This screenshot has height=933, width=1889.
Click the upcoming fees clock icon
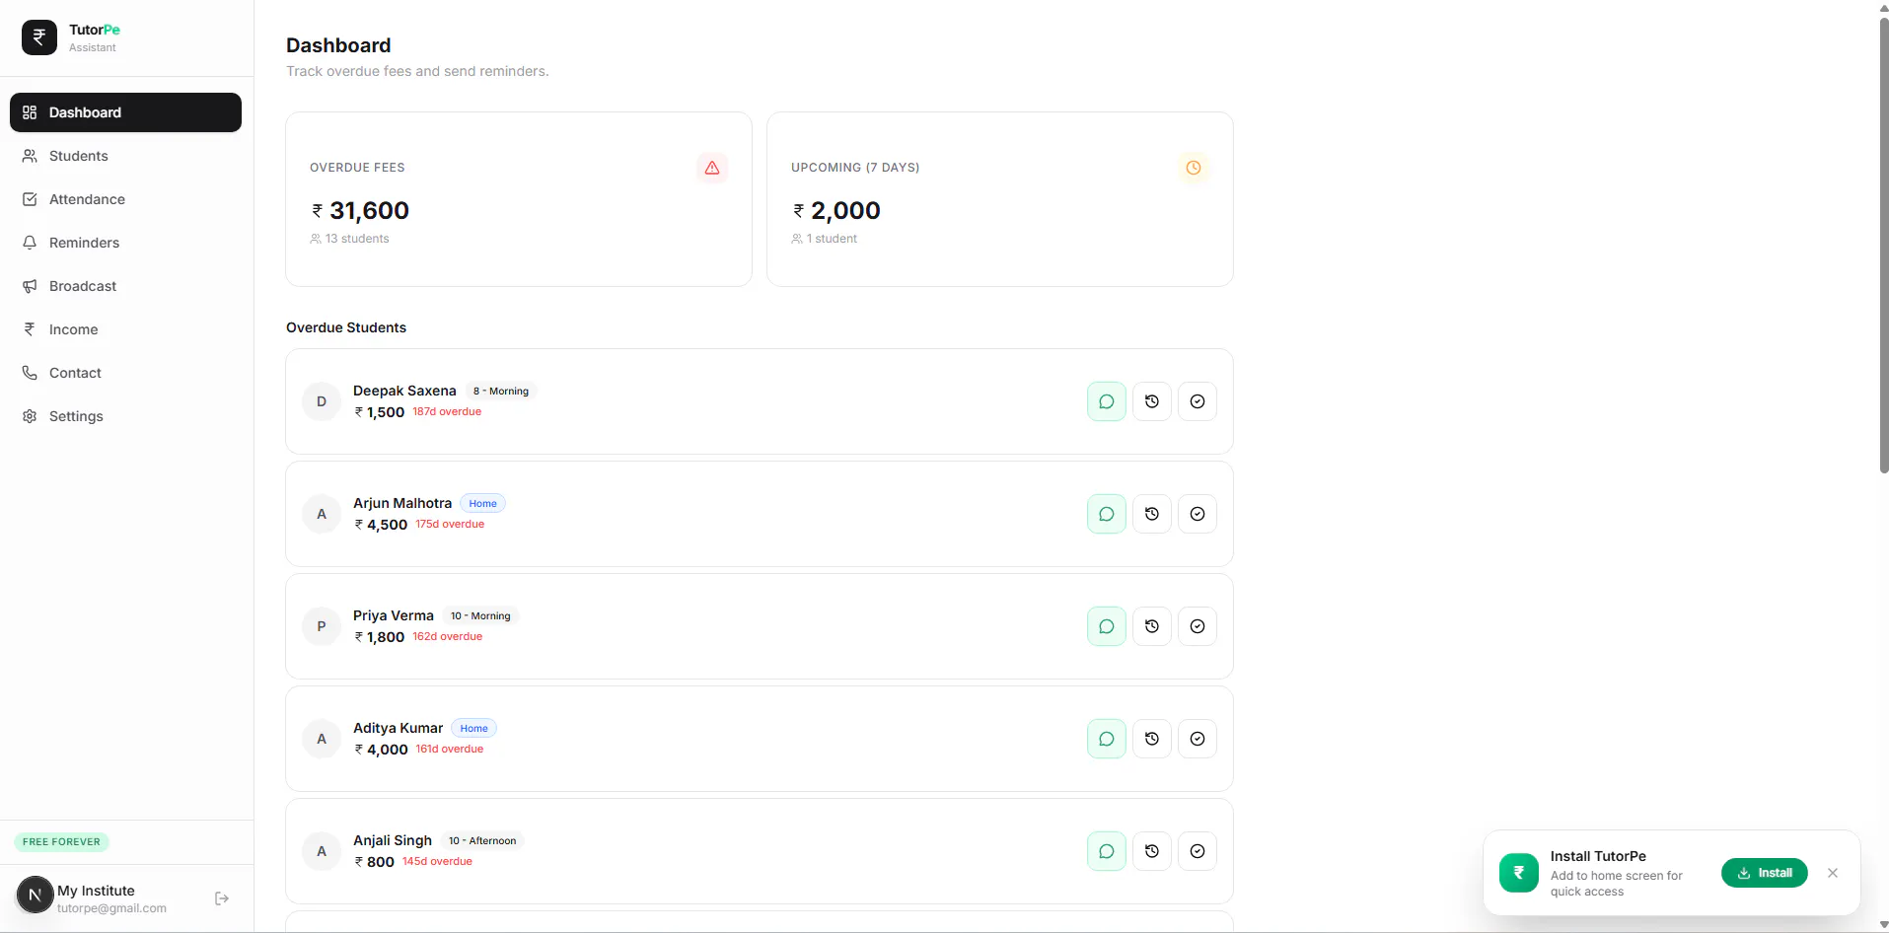tap(1193, 168)
